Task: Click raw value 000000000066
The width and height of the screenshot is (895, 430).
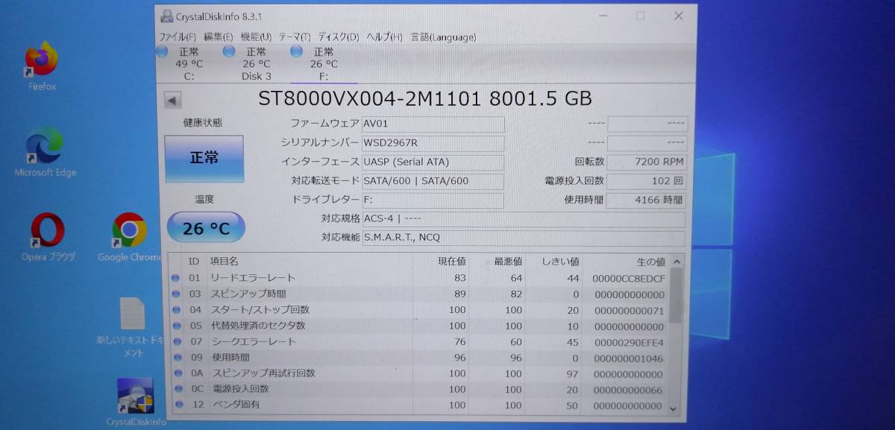Action: pos(626,390)
